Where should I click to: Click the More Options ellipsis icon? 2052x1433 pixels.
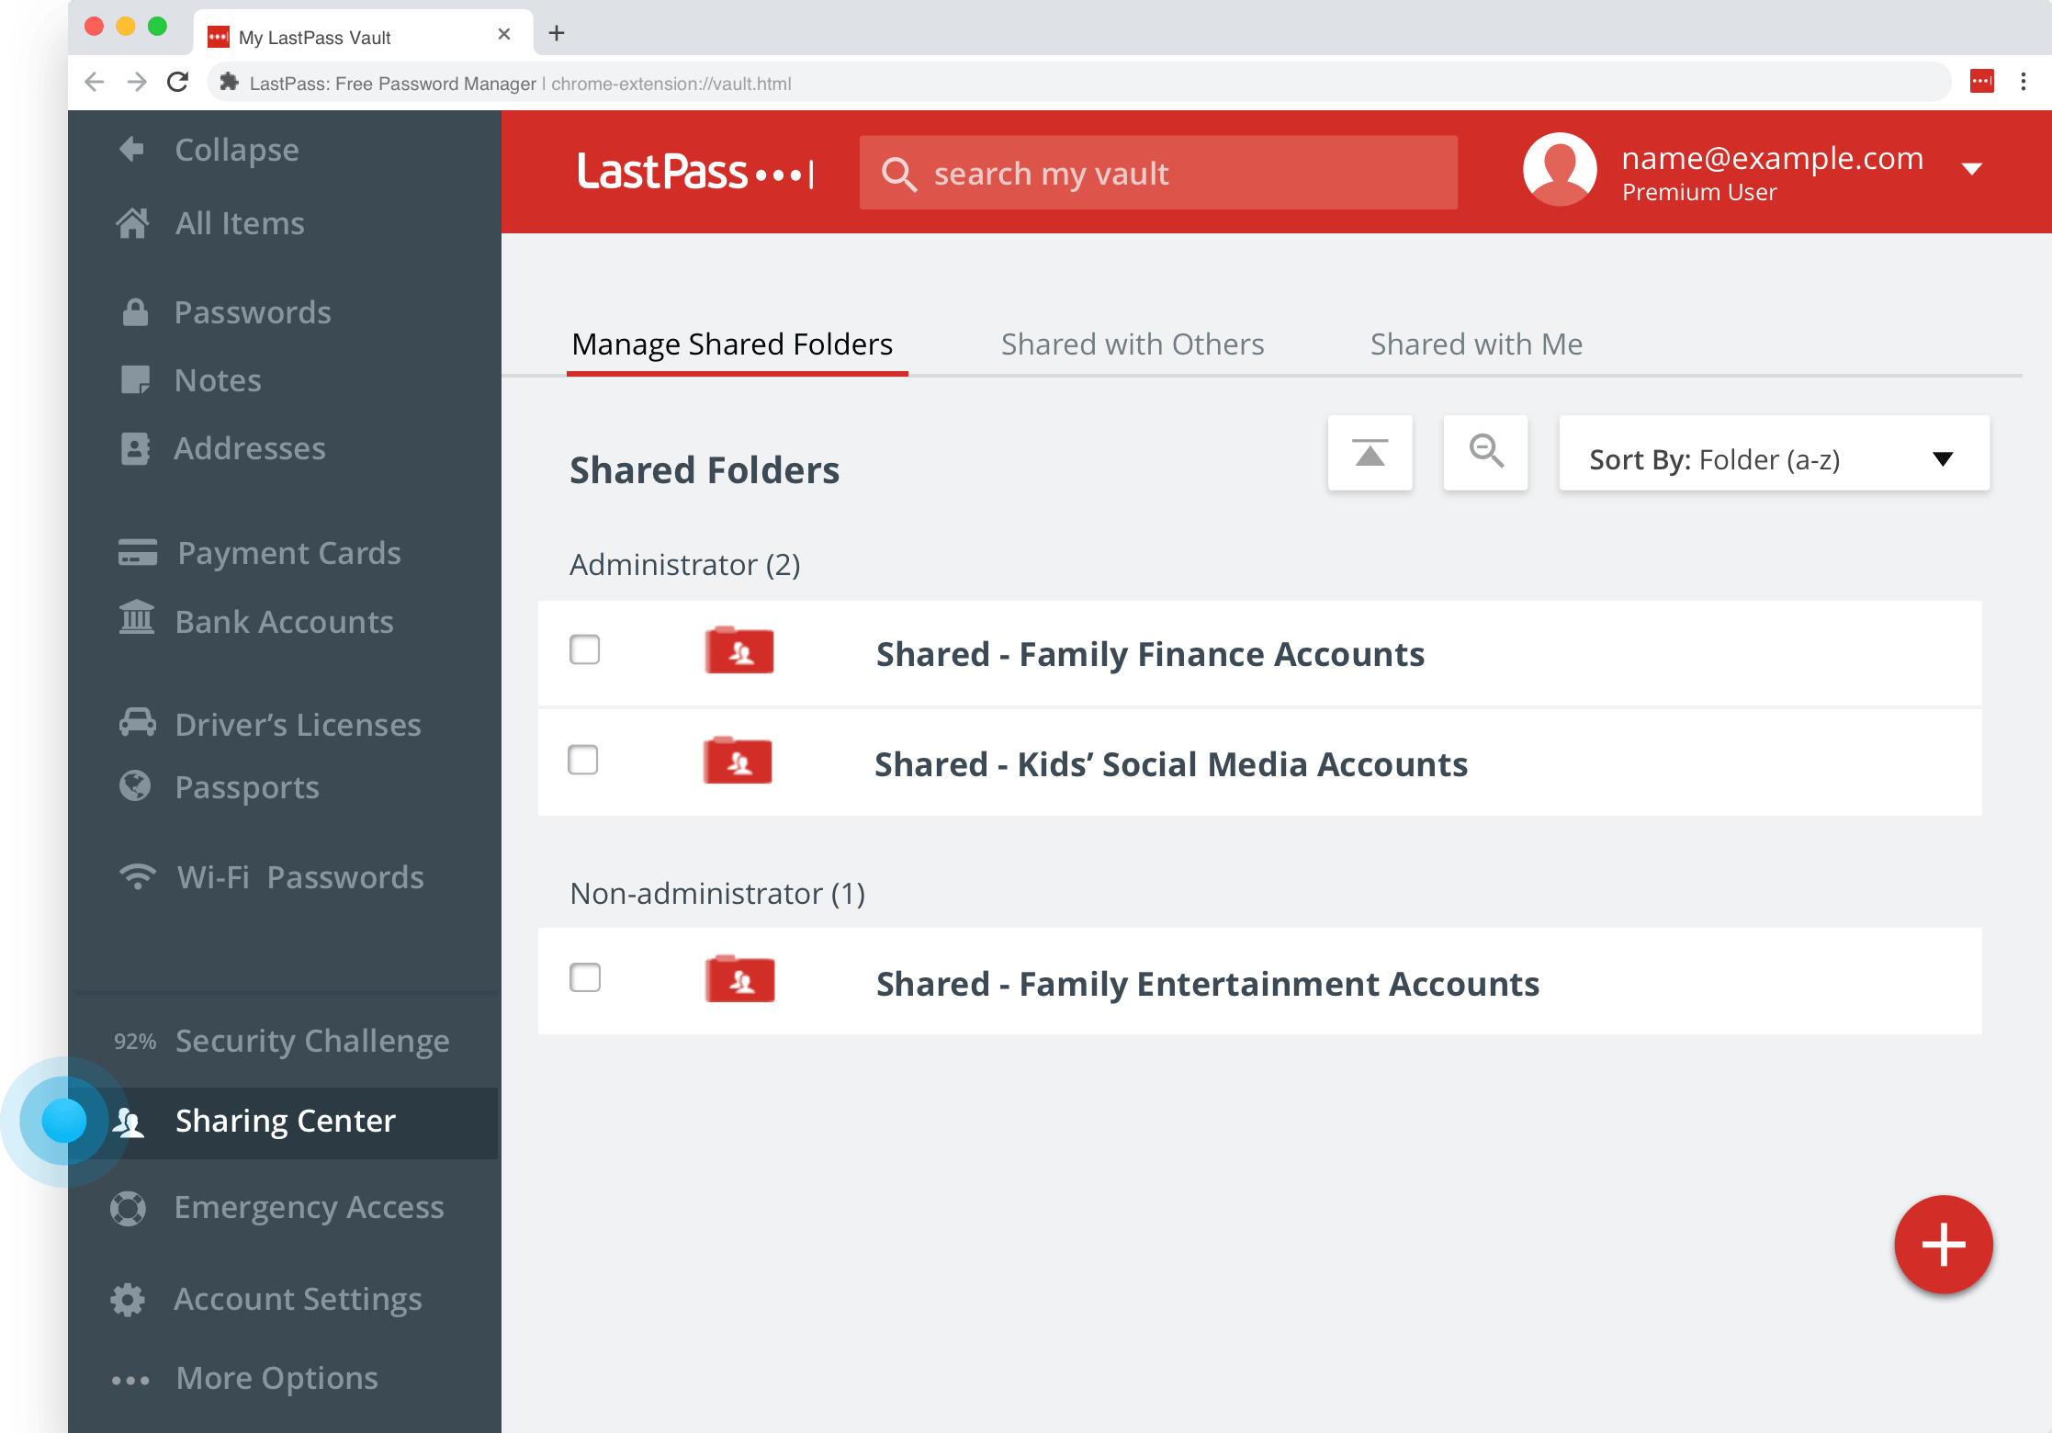click(x=130, y=1380)
